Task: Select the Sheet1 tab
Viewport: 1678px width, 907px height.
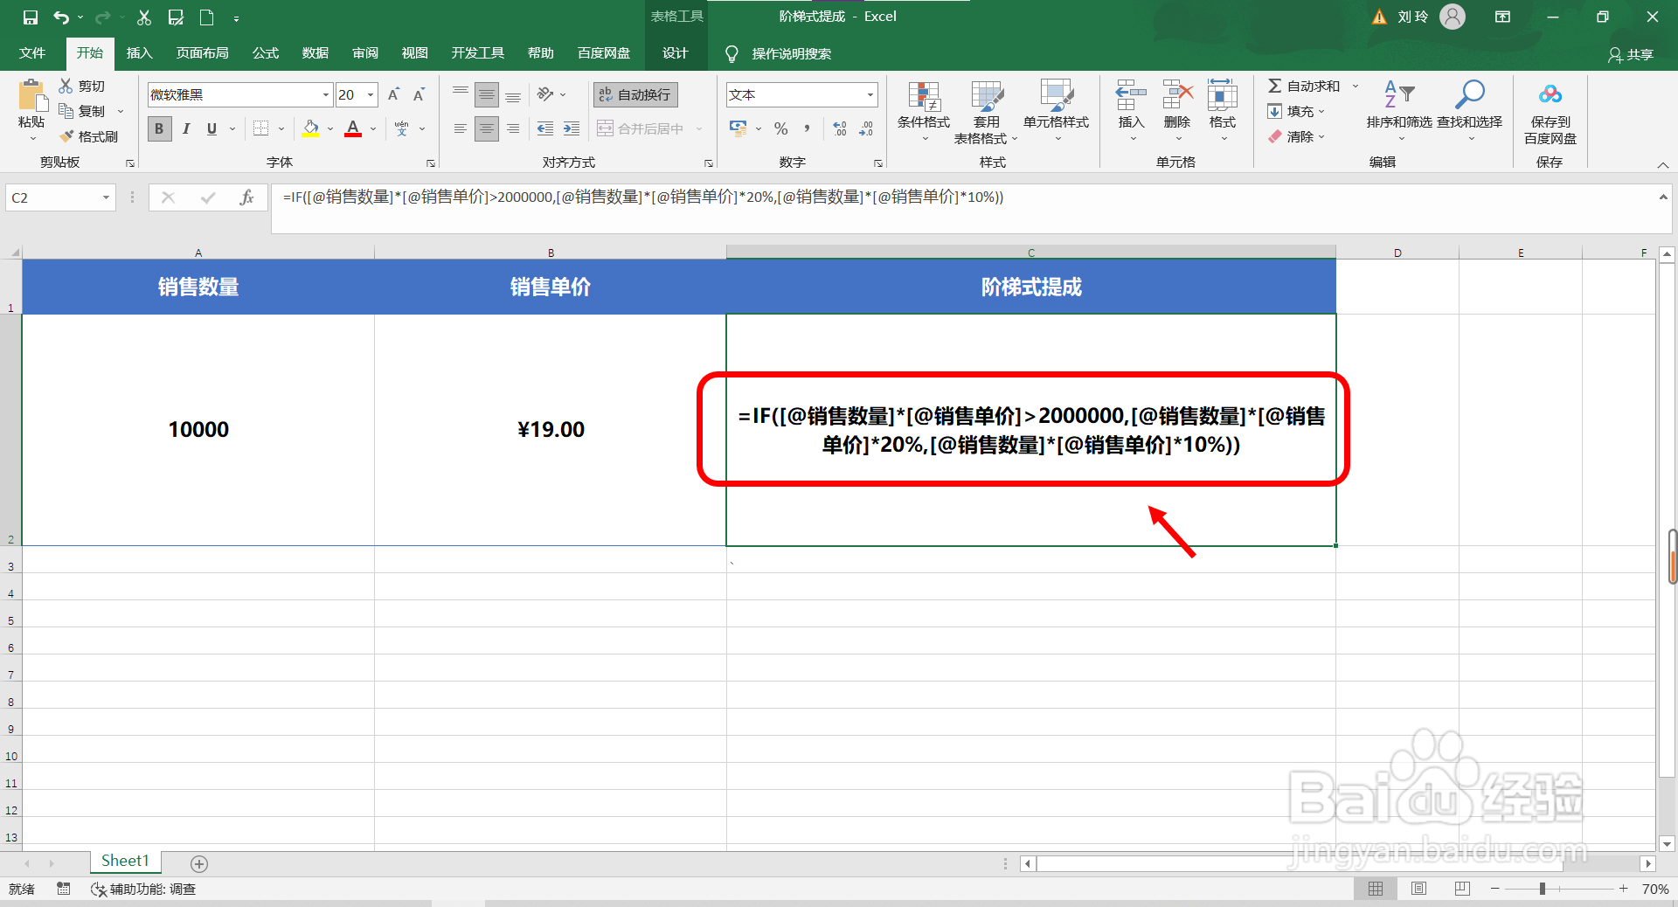Action: click(x=125, y=862)
